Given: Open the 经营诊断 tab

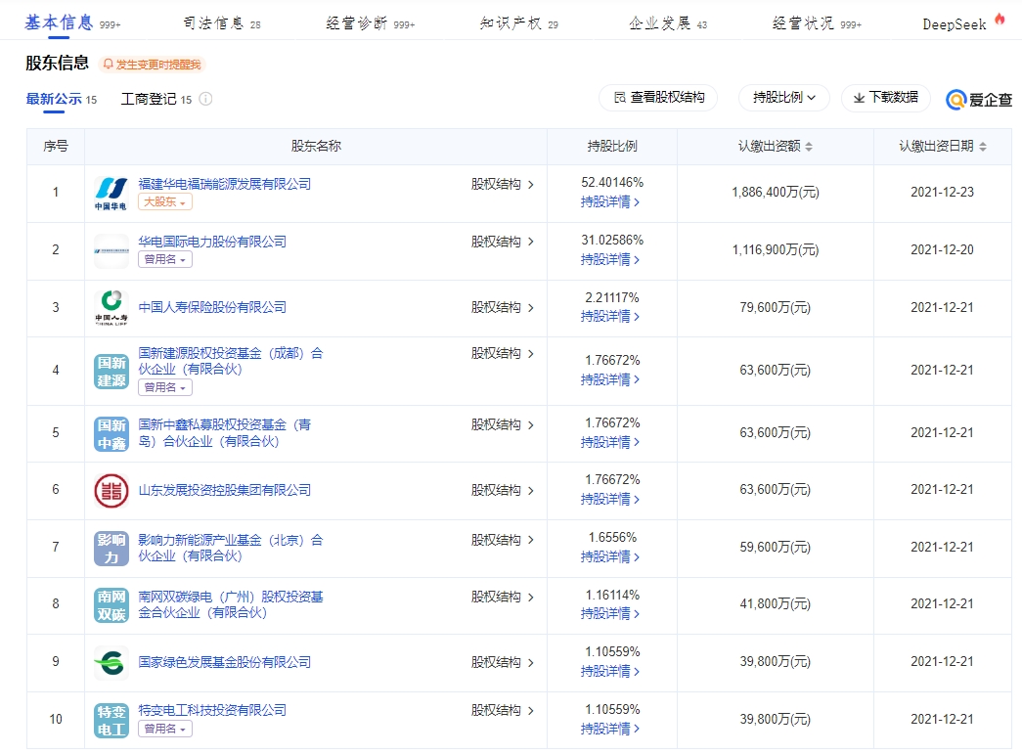Looking at the screenshot, I should tap(371, 23).
